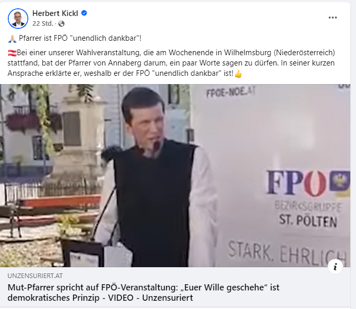Image resolution: width=356 pixels, height=309 pixels.
Task: Open Herbert Kickl's profile picture
Action: [x=18, y=19]
